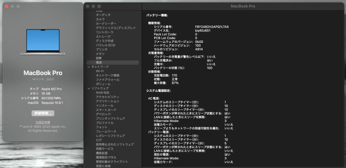Open the 詳細情報... button
This screenshot has height=168, width=346.
pos(43,113)
